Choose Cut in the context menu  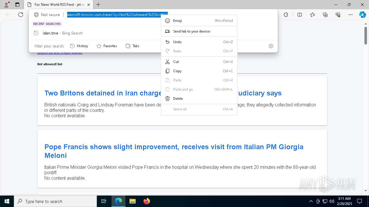point(199,62)
